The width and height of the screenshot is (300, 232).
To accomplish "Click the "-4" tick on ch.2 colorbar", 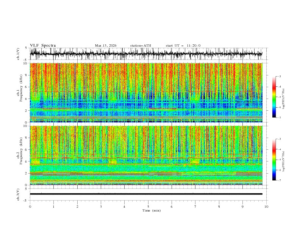I will (x=279, y=149).
